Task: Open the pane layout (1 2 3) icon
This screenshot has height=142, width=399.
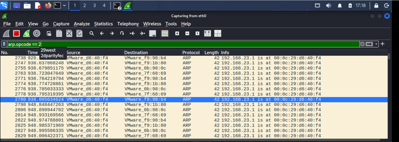Action: click(218, 33)
